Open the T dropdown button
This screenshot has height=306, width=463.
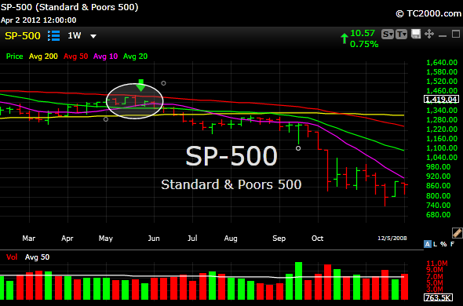pos(401,35)
